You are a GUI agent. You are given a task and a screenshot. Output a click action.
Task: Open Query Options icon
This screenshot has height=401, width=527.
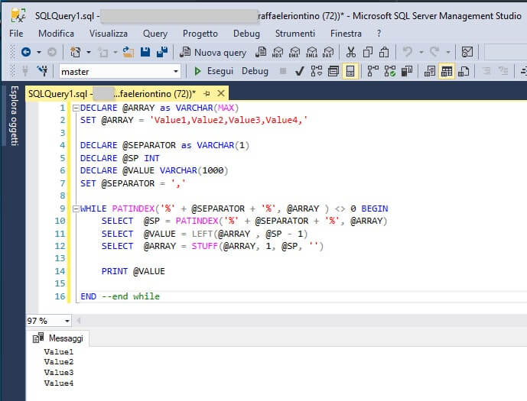pos(333,71)
